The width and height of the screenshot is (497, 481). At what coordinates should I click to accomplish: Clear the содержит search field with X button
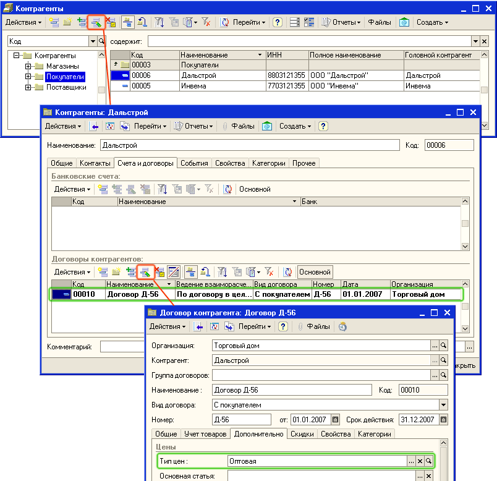[x=484, y=41]
